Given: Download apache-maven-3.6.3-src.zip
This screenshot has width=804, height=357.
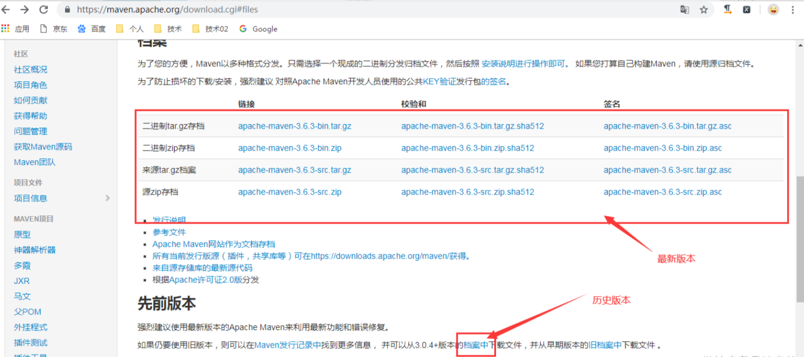Looking at the screenshot, I should 289,192.
